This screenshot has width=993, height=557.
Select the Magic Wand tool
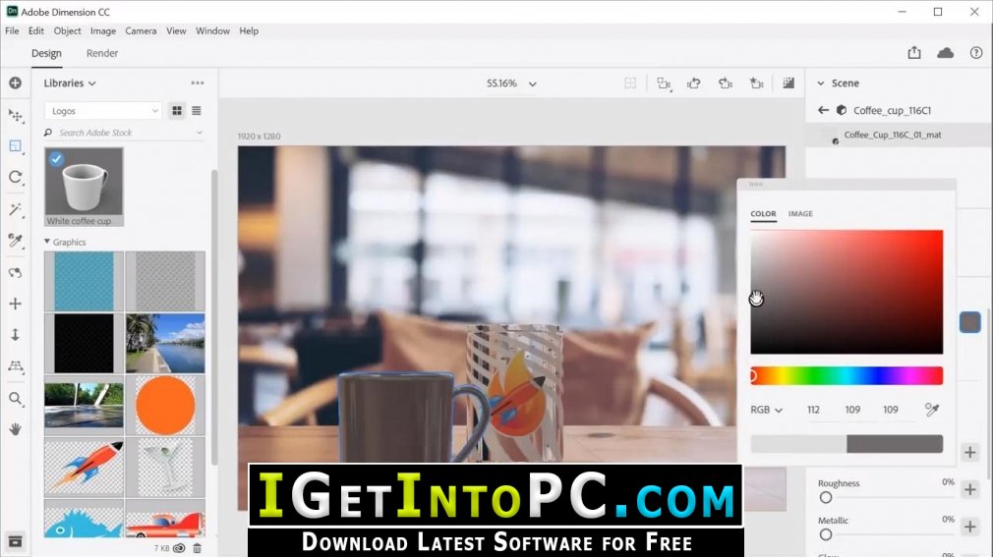[15, 209]
